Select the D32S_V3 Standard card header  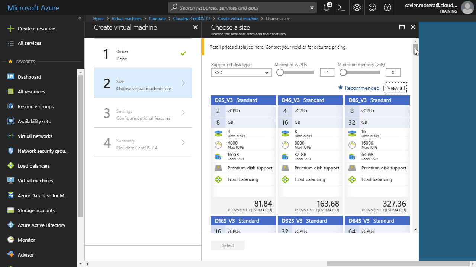(310, 221)
